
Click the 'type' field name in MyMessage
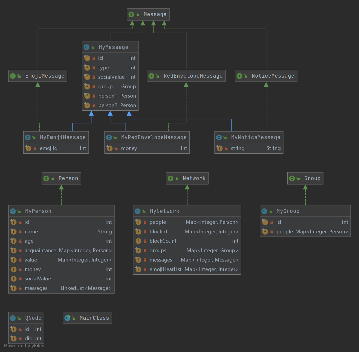coord(104,68)
